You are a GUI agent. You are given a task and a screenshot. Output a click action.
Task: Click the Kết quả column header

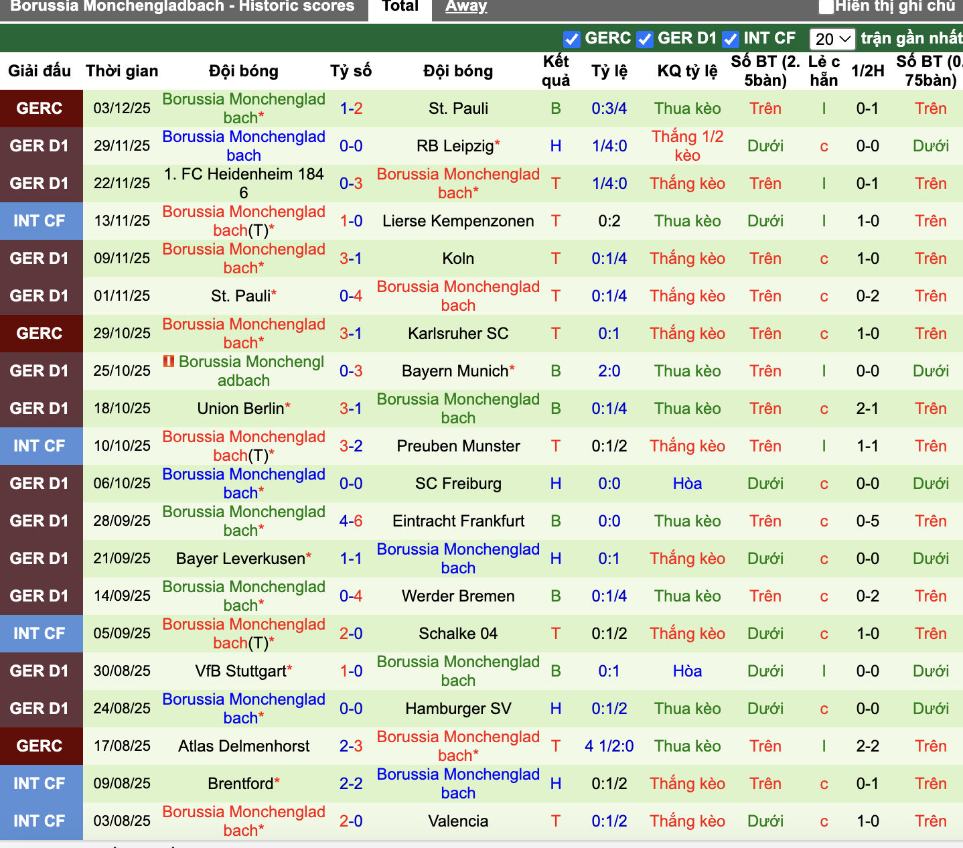tap(556, 71)
